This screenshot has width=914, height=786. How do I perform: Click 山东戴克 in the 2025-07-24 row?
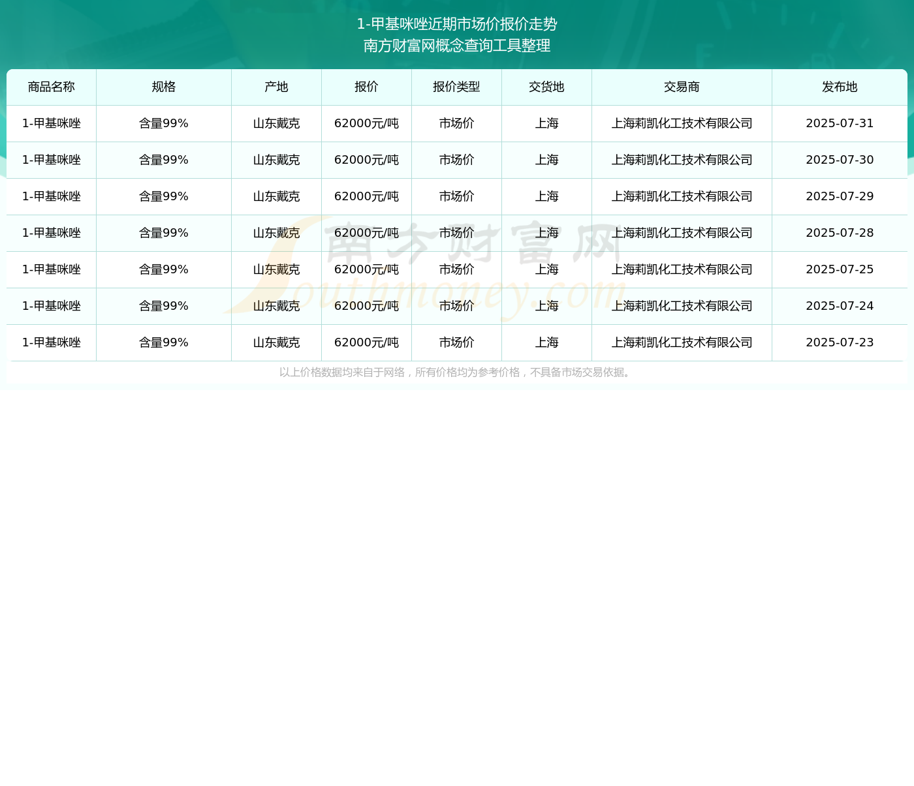pos(276,306)
